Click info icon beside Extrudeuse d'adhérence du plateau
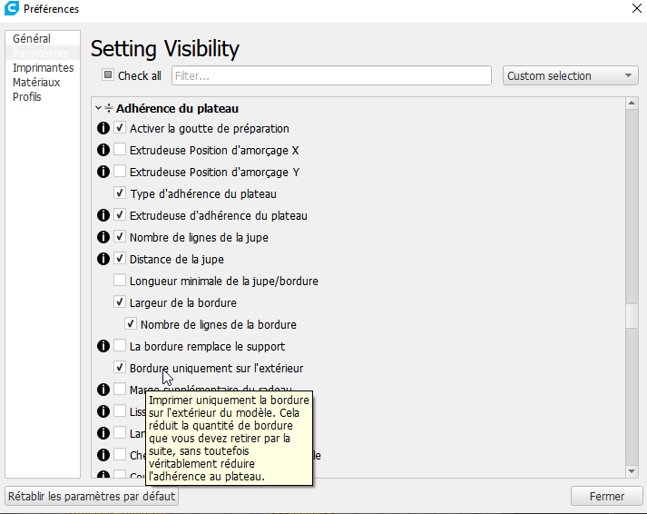The width and height of the screenshot is (647, 514). coord(103,216)
